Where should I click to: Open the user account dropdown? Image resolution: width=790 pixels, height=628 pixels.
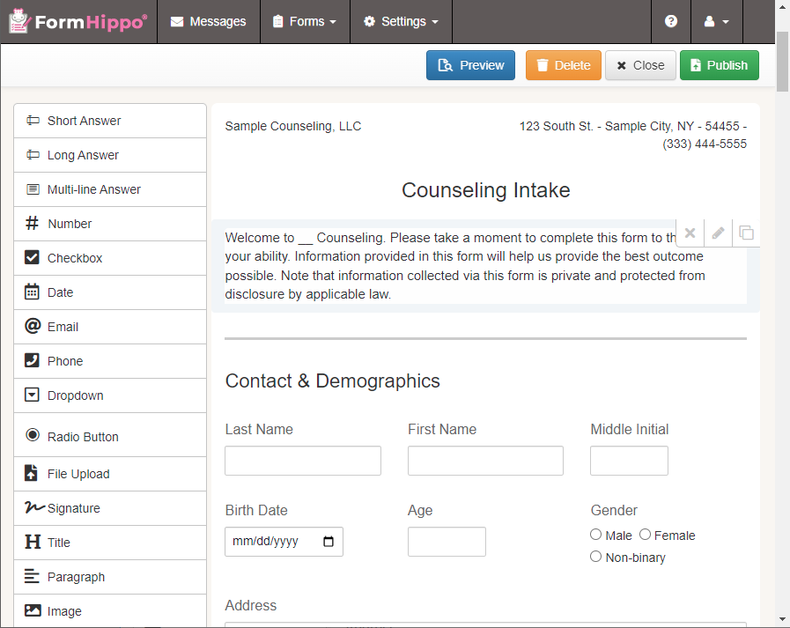(716, 21)
